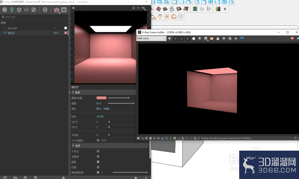Screen dimensions: 299x179
Task: Enable 入户光模式 portal light checkbox
Action: [98, 140]
